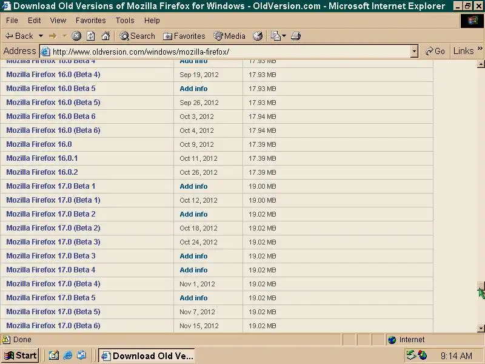Open the Mozilla Firefox 16.0 link
The width and height of the screenshot is (485, 364).
(39, 144)
